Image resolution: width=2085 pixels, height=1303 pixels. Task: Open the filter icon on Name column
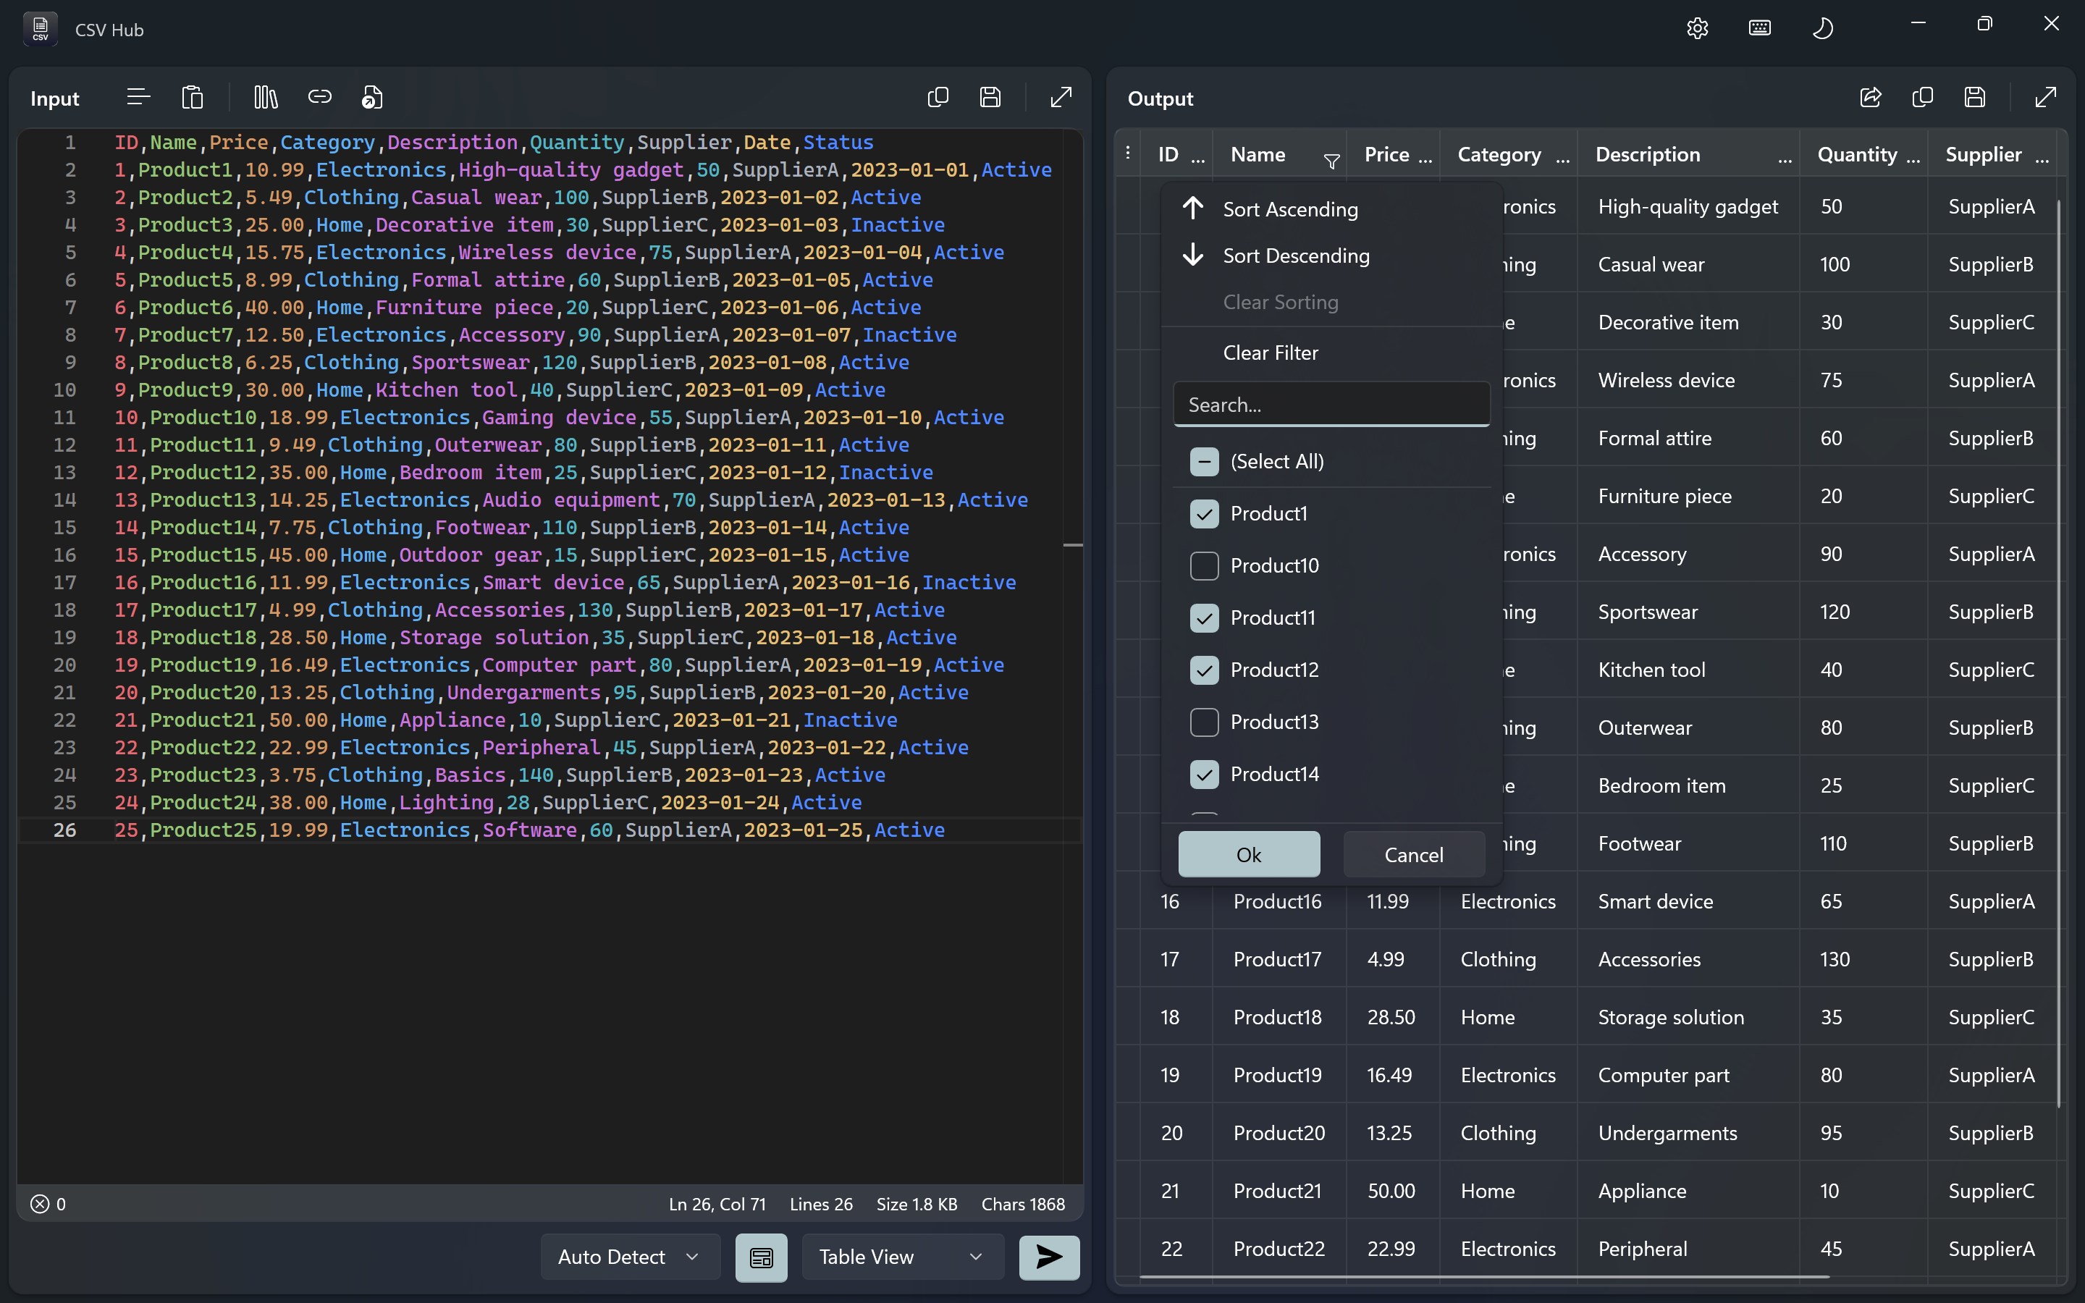[1331, 160]
